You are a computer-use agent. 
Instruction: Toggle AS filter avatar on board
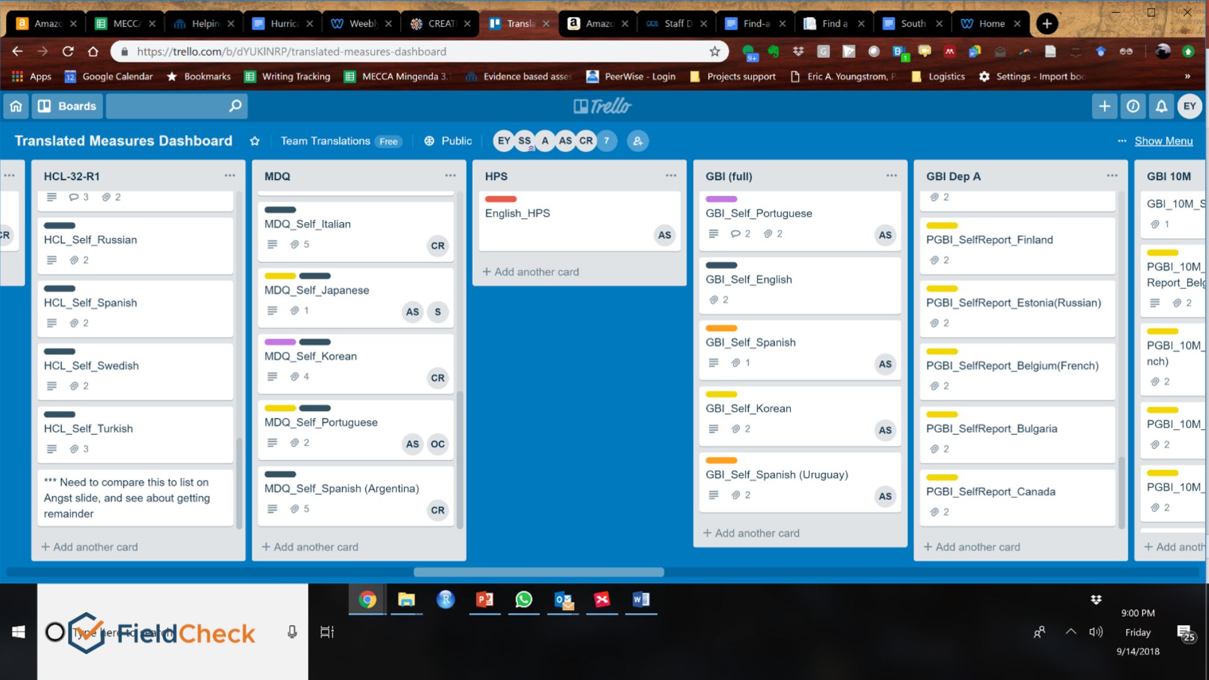564,140
